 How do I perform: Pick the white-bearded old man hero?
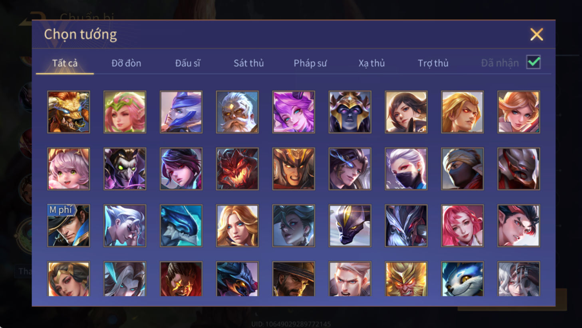pyautogui.click(x=237, y=112)
